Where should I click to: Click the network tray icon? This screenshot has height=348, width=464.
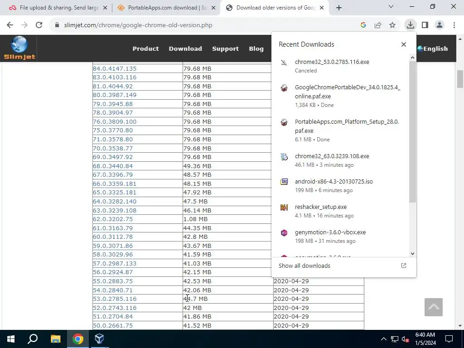pyautogui.click(x=395, y=339)
